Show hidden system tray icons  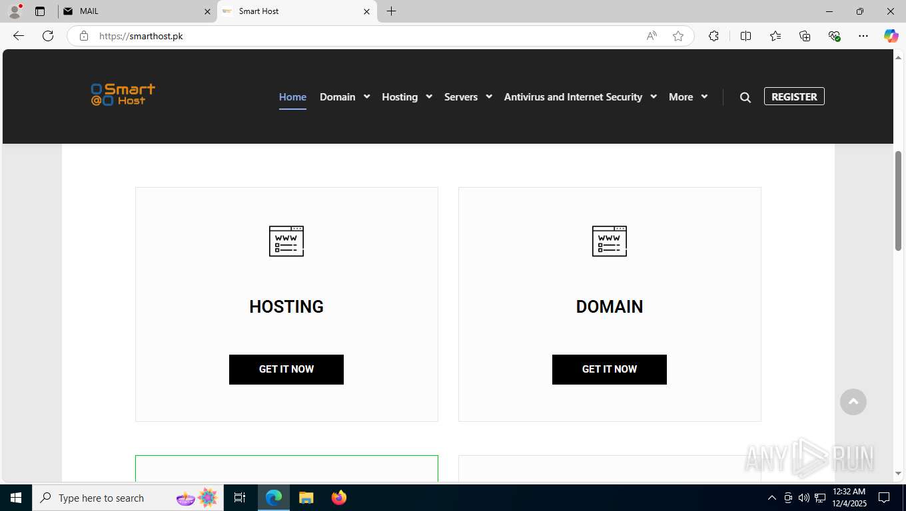coord(772,498)
